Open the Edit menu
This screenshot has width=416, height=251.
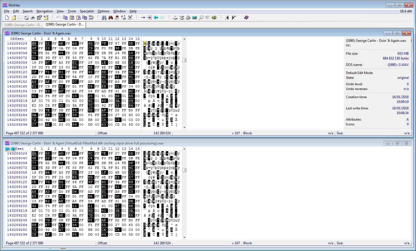[16, 11]
